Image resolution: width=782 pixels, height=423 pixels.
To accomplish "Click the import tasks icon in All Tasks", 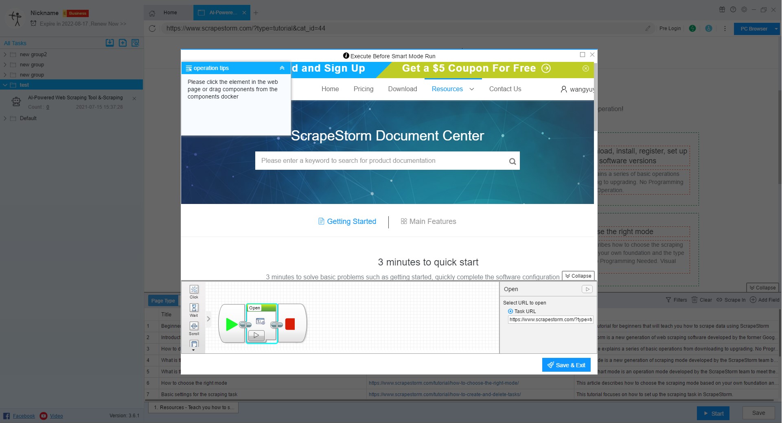I will point(110,43).
